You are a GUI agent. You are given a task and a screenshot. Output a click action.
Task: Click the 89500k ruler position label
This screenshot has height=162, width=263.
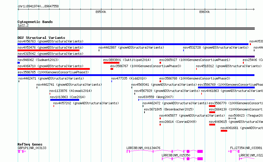pyautogui.click(x=101, y=12)
